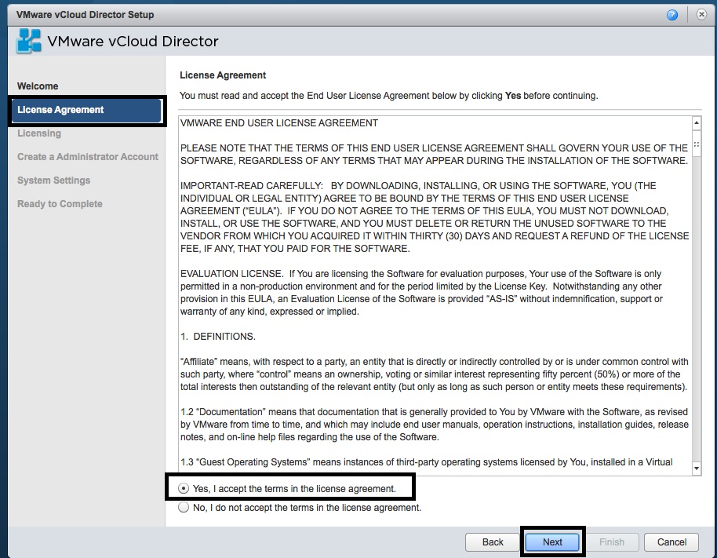This screenshot has width=717, height=558.
Task: Click the EULA scrollbar thumb
Action: pyautogui.click(x=696, y=146)
